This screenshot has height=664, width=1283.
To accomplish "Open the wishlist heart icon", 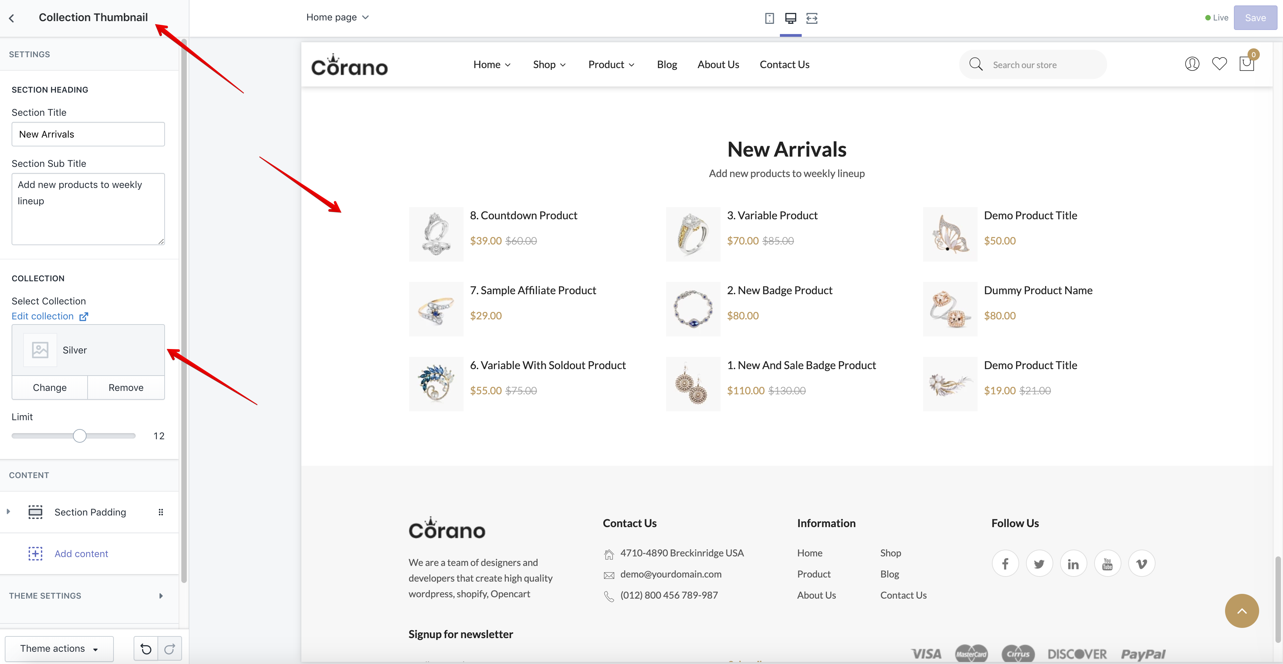I will point(1219,64).
